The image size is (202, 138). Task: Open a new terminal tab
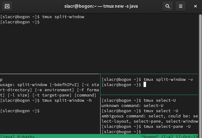(7, 6)
